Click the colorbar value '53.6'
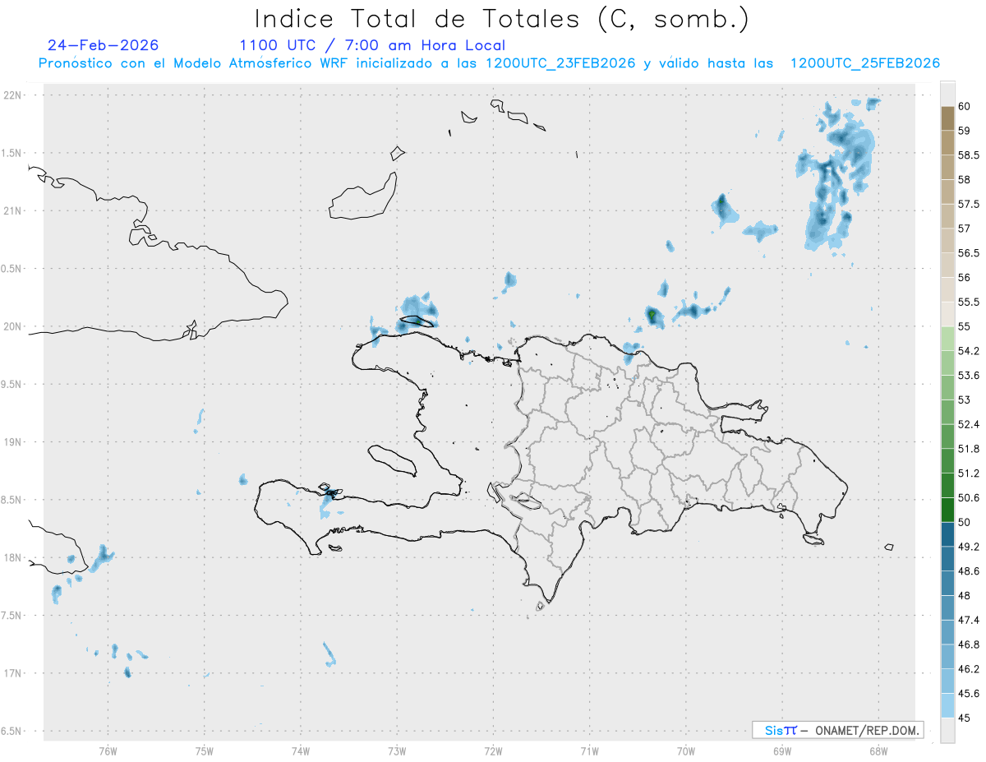 point(968,376)
